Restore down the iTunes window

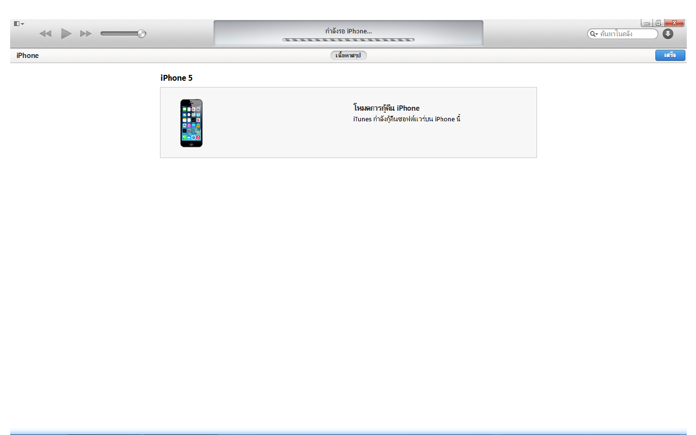pos(658,23)
